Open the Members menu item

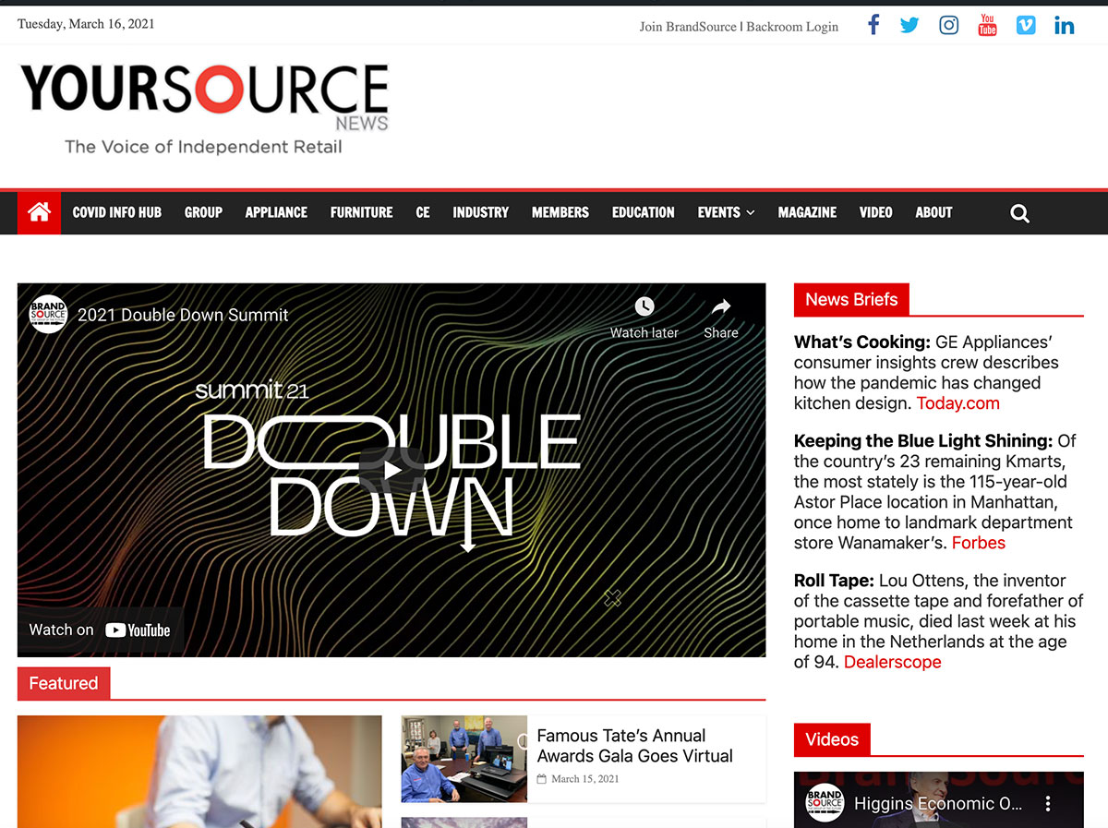pos(560,212)
